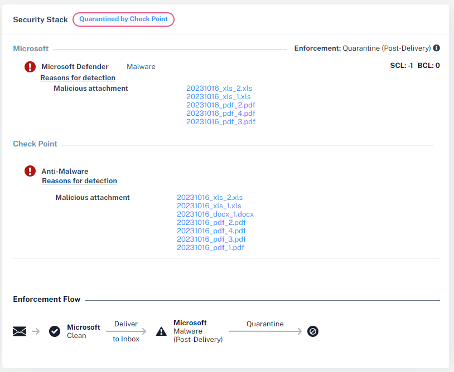Screen dimensions: 454x372
Task: Open 20231016_pdf_2.pdf under Anti-Malware
Action: 211,223
